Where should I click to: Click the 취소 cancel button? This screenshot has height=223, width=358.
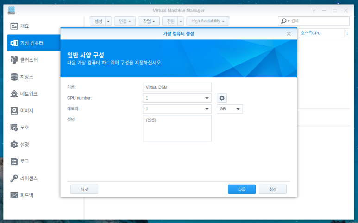pyautogui.click(x=273, y=189)
